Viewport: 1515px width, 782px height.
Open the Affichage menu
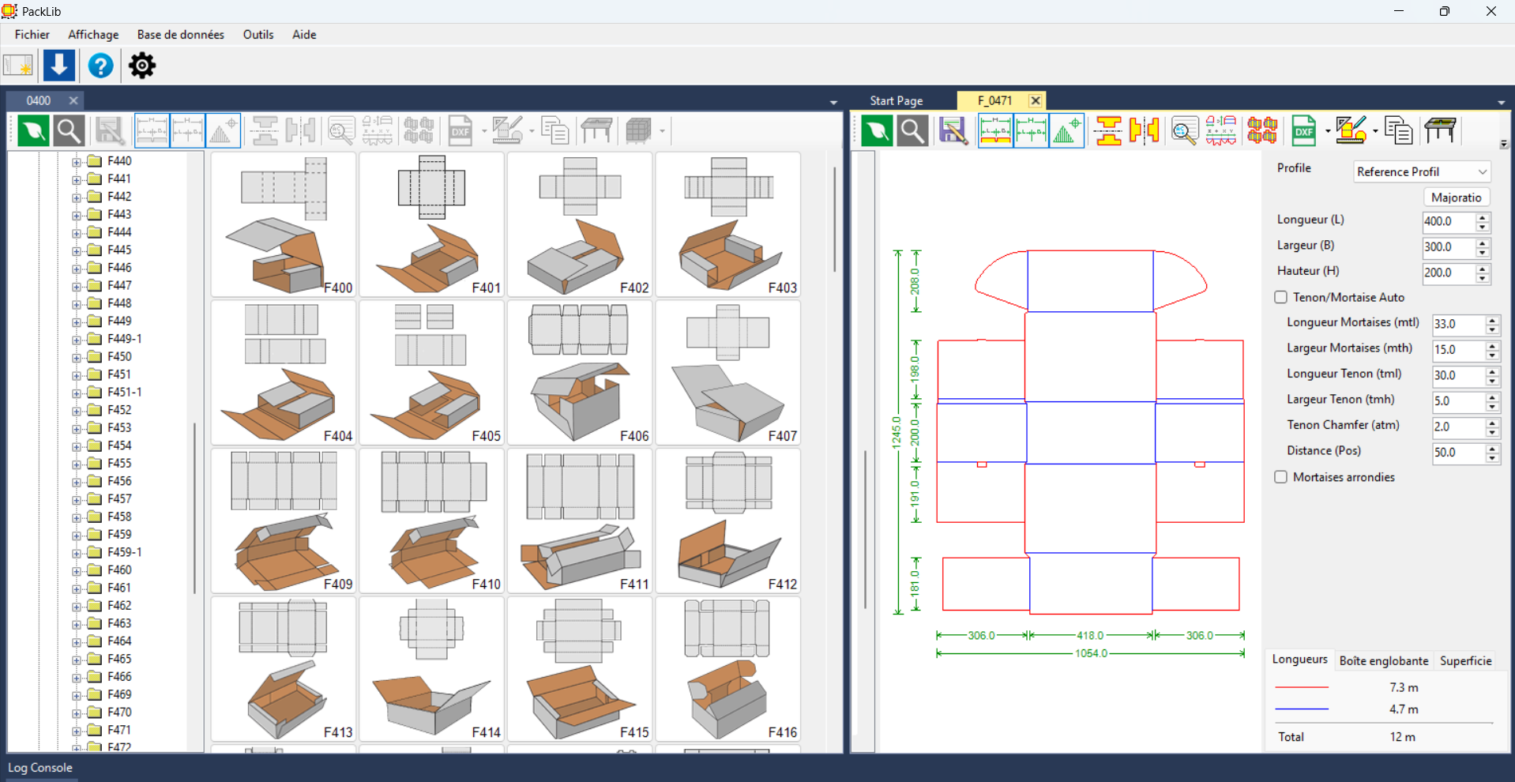pos(93,35)
